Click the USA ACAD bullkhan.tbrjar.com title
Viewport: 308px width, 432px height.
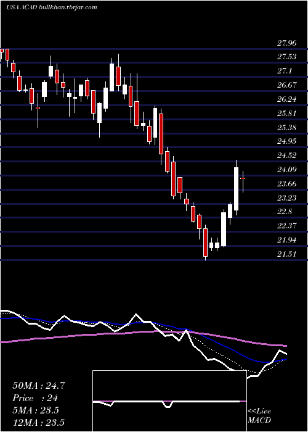(52, 7)
